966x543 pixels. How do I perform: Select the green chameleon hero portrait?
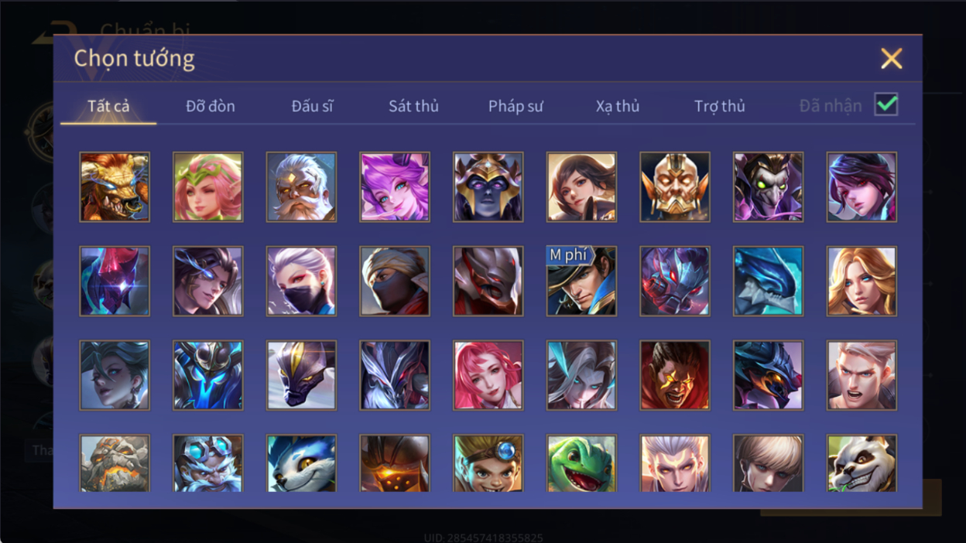click(x=581, y=463)
